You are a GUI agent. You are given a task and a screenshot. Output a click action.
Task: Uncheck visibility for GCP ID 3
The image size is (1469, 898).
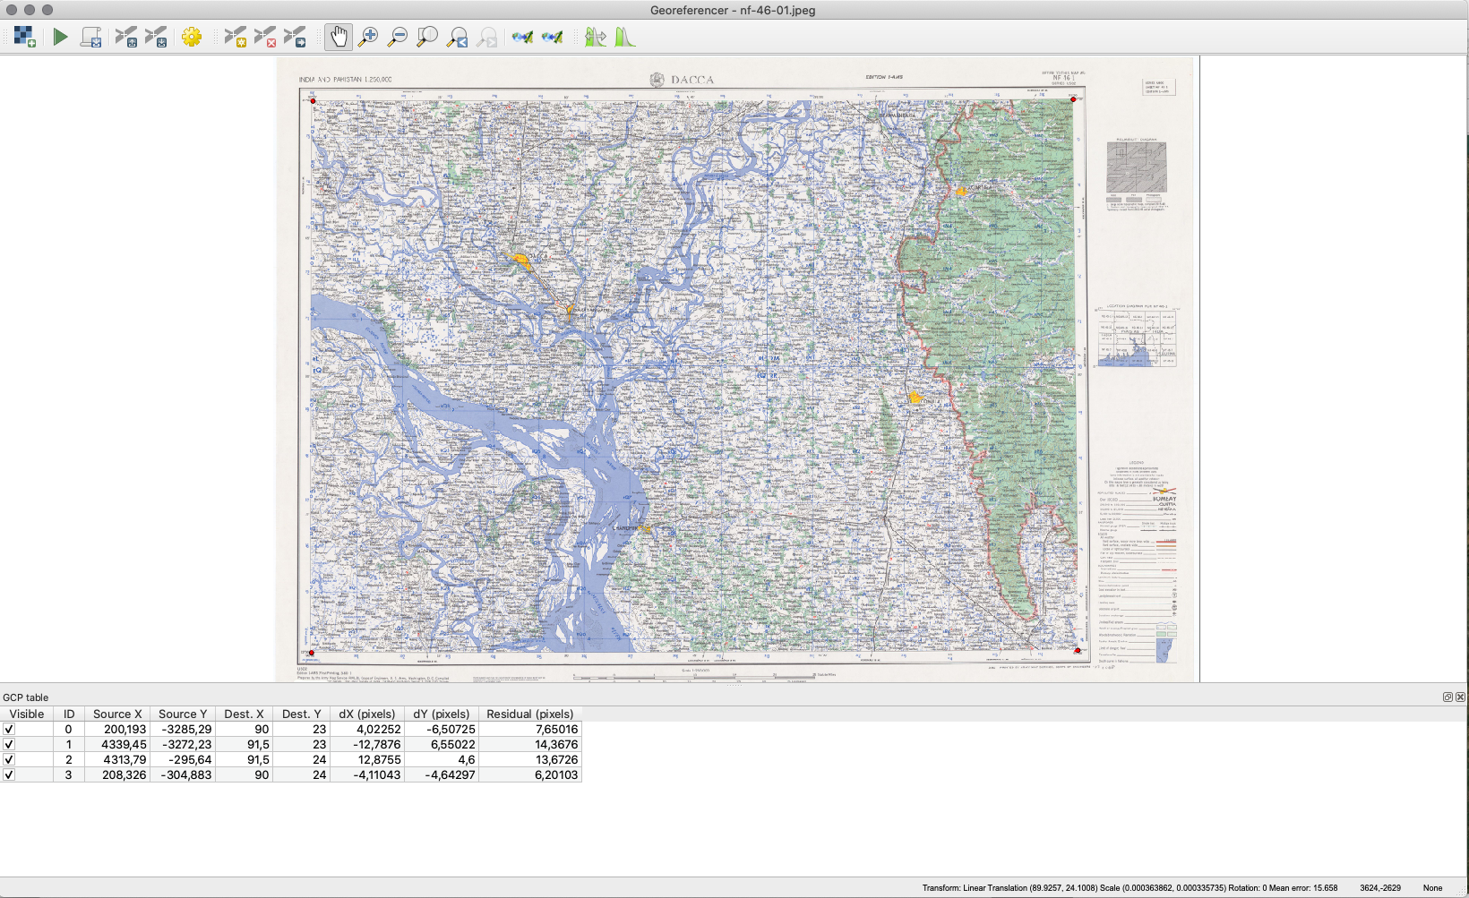pyautogui.click(x=9, y=774)
